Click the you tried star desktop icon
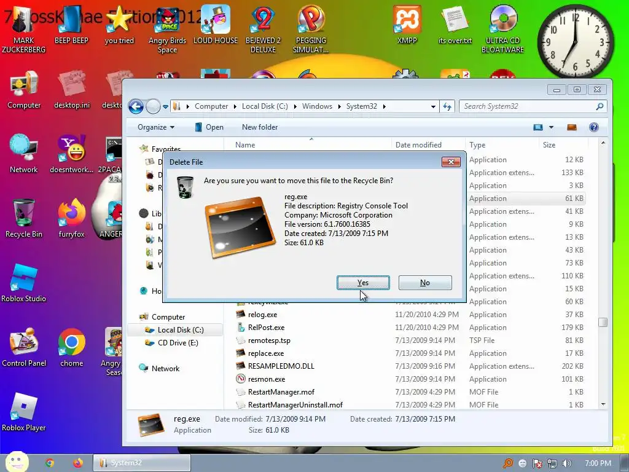Image resolution: width=629 pixels, height=472 pixels. (119, 25)
